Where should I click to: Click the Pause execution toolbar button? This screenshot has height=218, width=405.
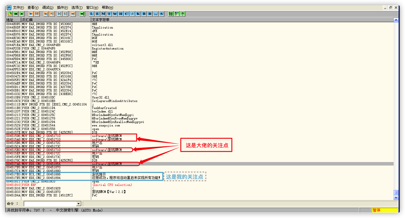click(x=37, y=14)
